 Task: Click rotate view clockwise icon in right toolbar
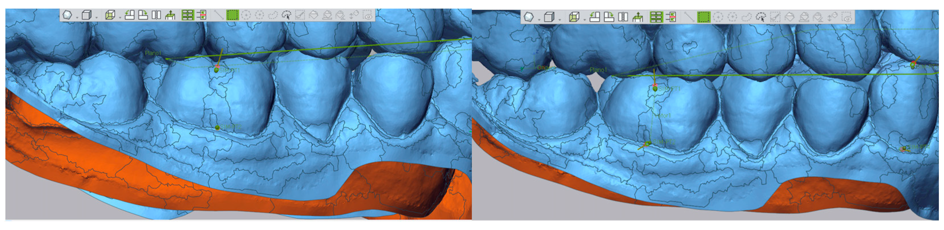point(609,17)
